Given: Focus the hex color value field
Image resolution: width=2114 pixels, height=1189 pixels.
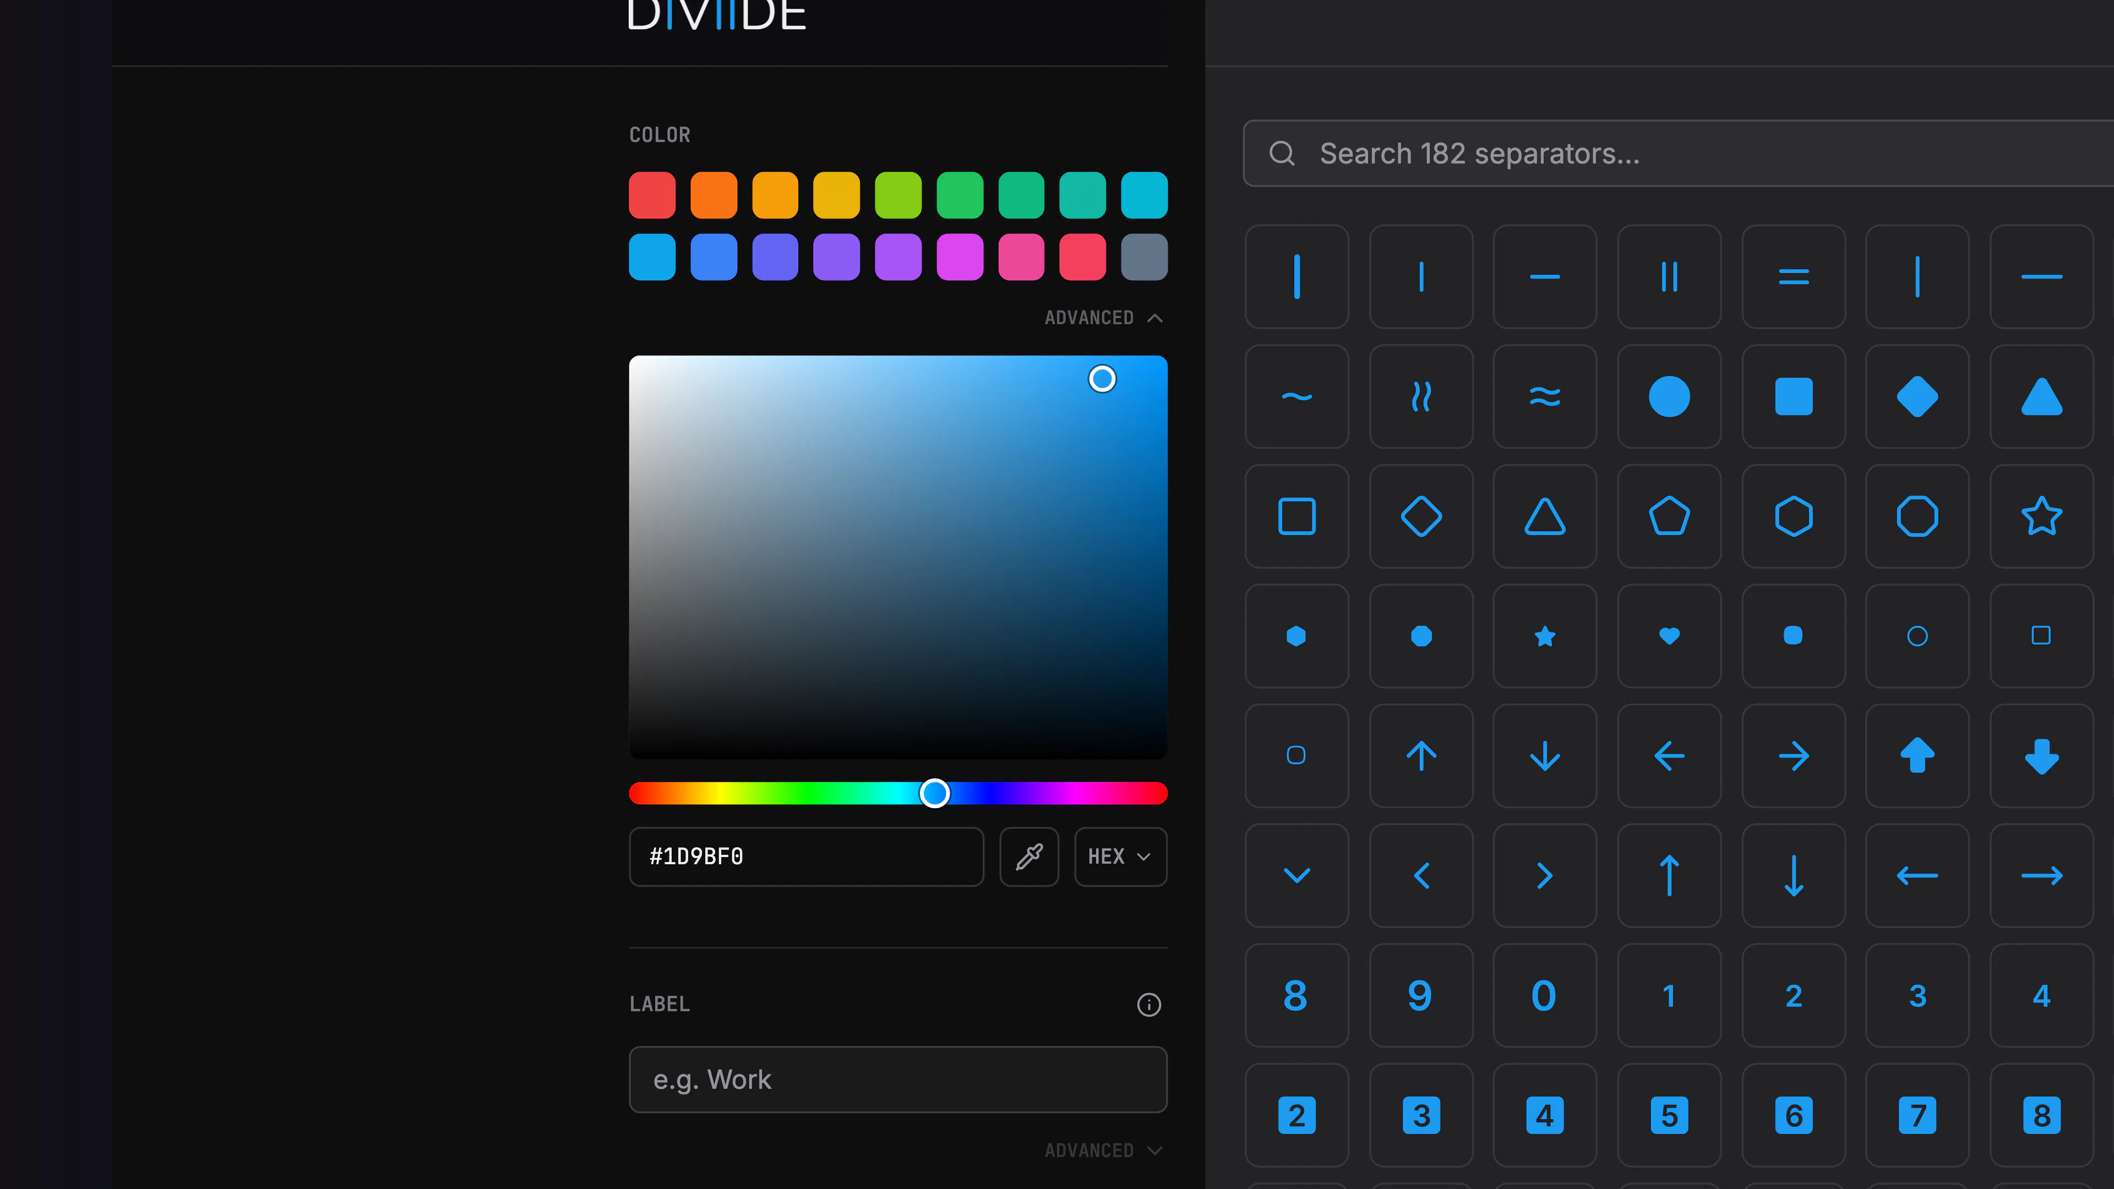Looking at the screenshot, I should click(x=806, y=857).
